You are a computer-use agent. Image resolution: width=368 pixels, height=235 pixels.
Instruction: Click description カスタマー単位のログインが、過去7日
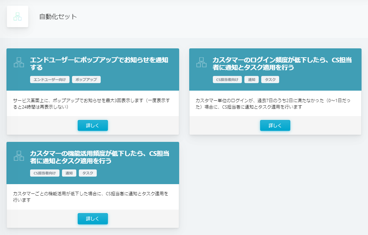[x=273, y=104]
